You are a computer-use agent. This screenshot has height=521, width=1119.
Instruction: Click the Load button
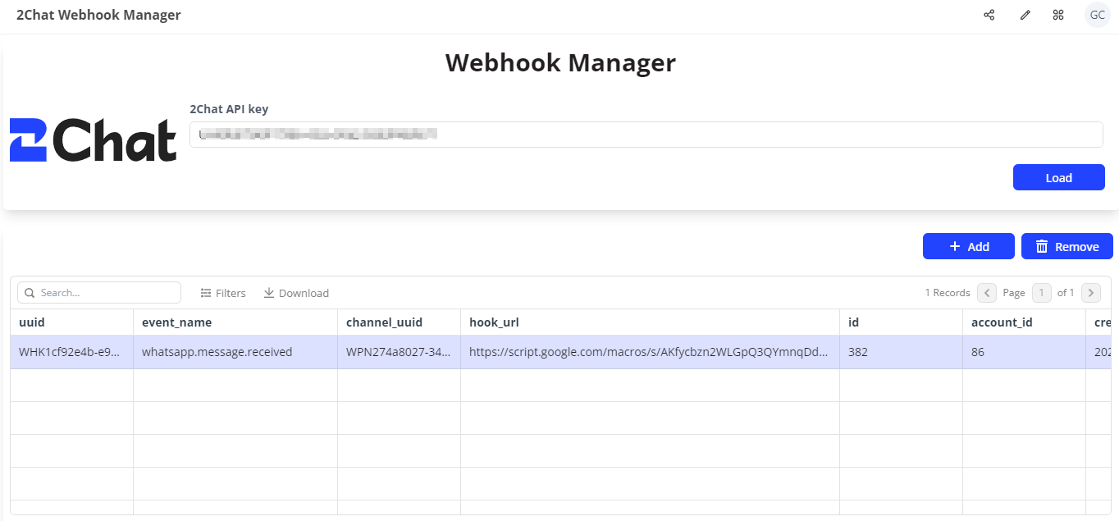pyautogui.click(x=1058, y=177)
